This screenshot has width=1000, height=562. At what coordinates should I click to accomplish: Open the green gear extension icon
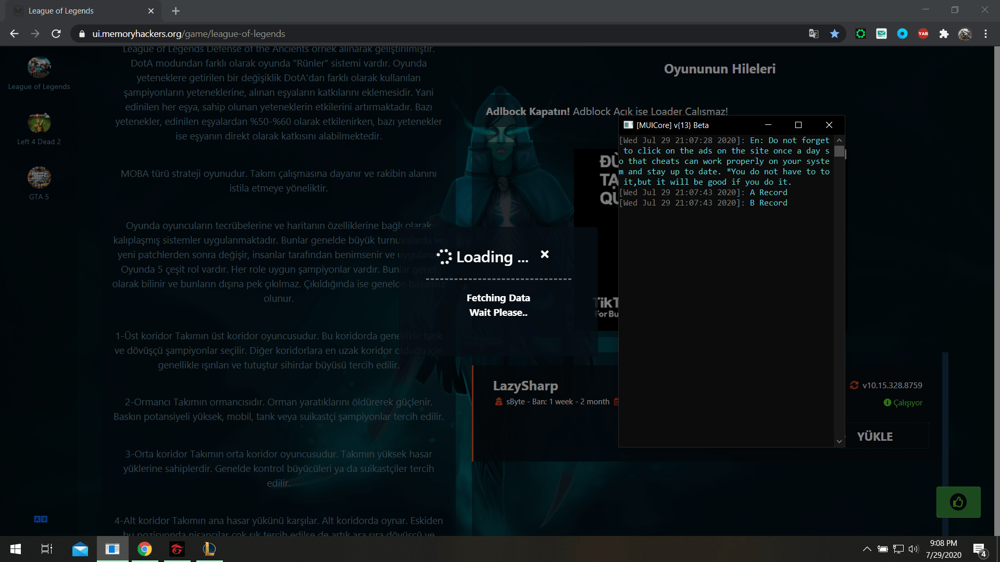[x=861, y=34]
